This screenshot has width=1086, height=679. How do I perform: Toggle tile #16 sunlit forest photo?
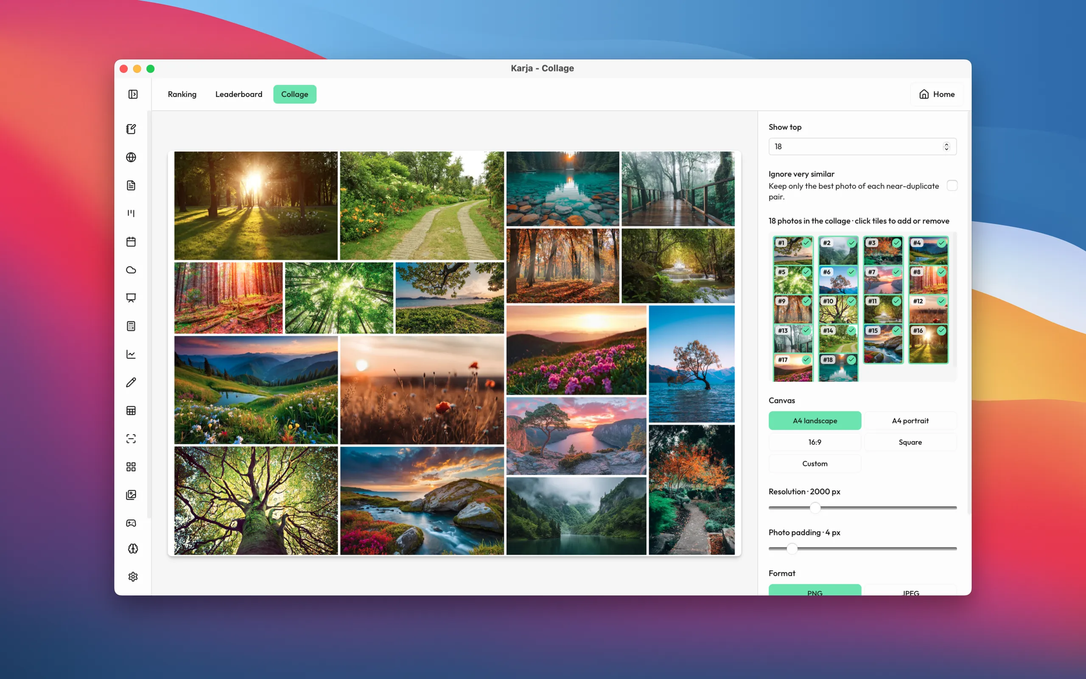(928, 344)
